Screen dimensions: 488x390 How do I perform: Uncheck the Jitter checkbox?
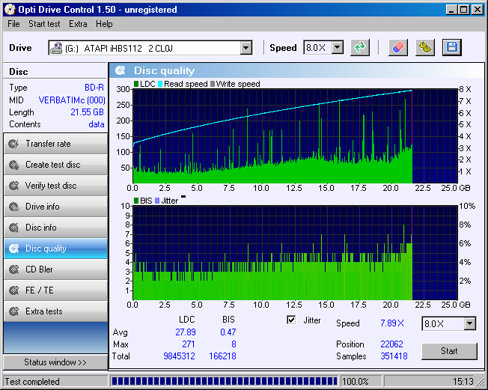pos(291,320)
